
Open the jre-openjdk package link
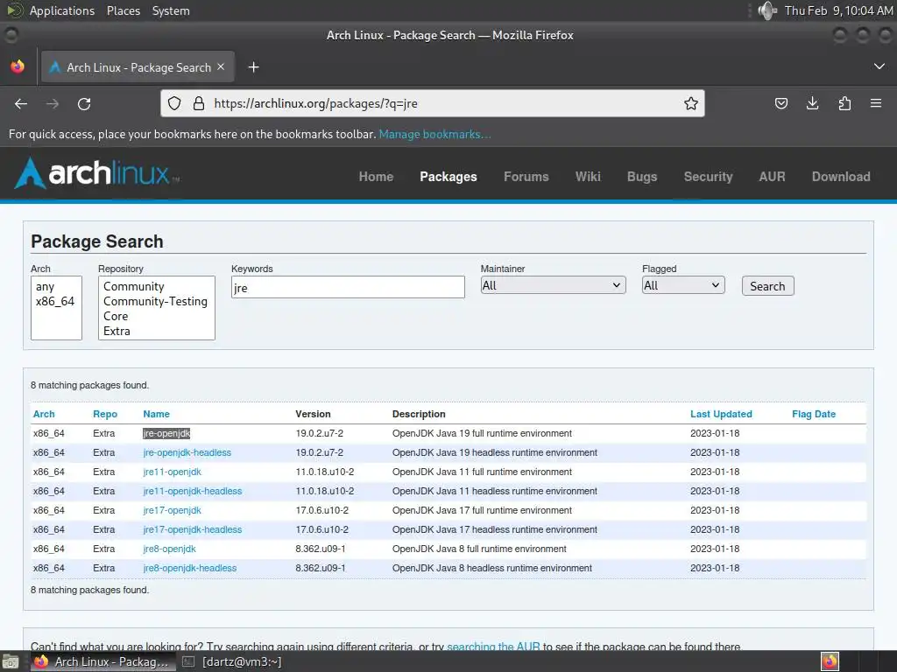[x=166, y=433]
